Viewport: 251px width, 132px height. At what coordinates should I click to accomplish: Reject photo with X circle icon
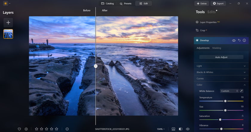[x=26, y=129]
